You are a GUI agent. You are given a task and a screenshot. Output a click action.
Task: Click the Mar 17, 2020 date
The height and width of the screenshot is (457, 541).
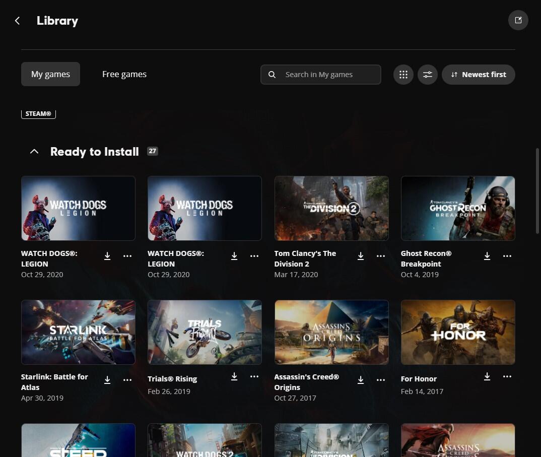point(296,275)
